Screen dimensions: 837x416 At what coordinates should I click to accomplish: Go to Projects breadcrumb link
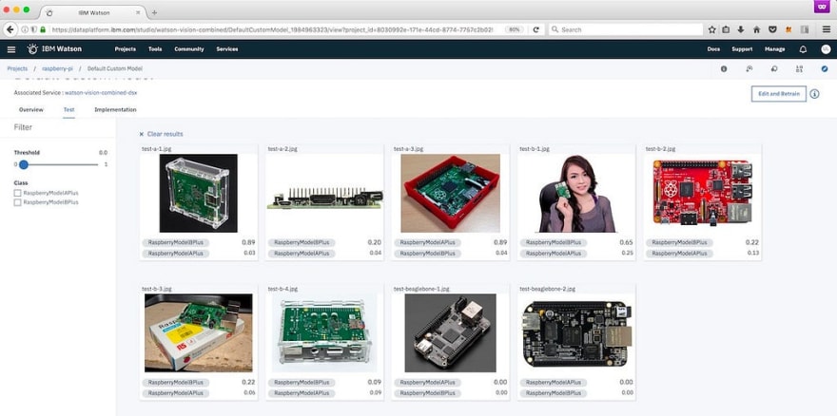coord(17,68)
